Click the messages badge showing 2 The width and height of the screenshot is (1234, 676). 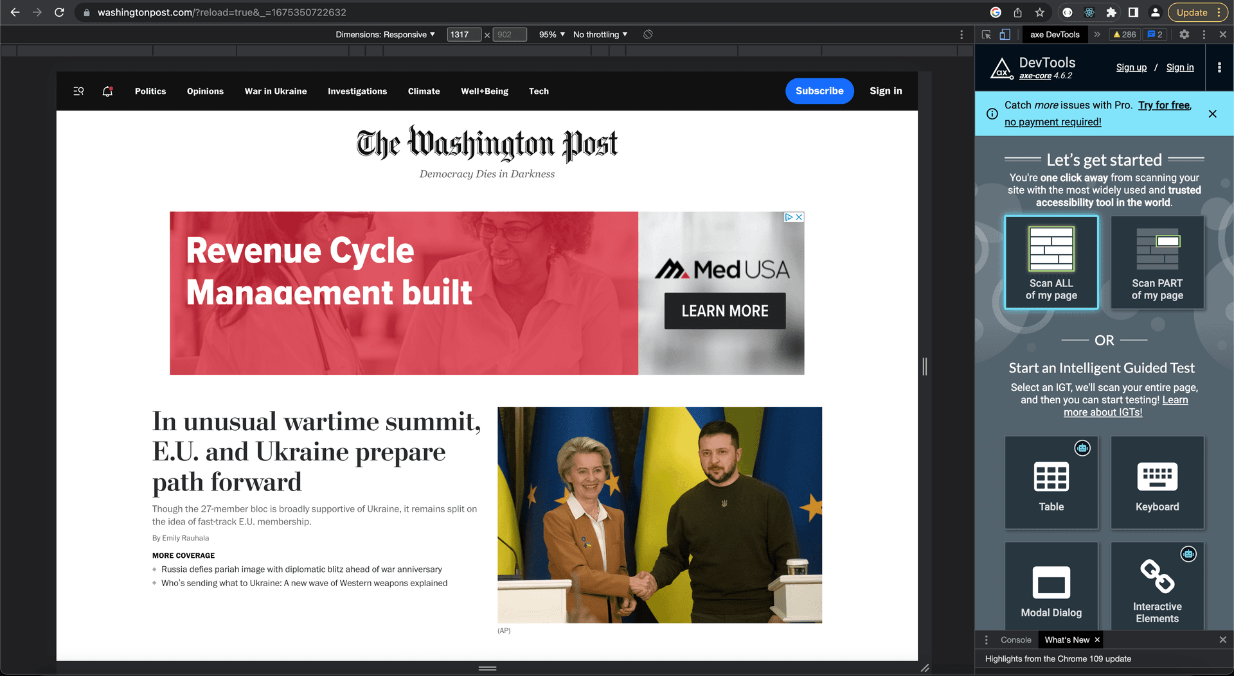coord(1154,35)
